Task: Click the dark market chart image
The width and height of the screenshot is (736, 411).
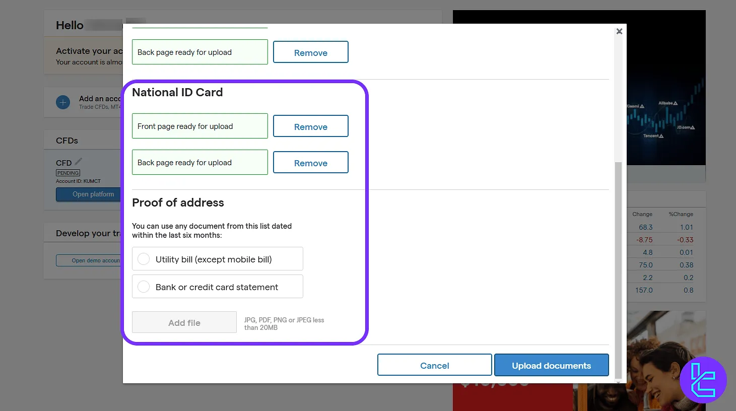Action: (665, 91)
